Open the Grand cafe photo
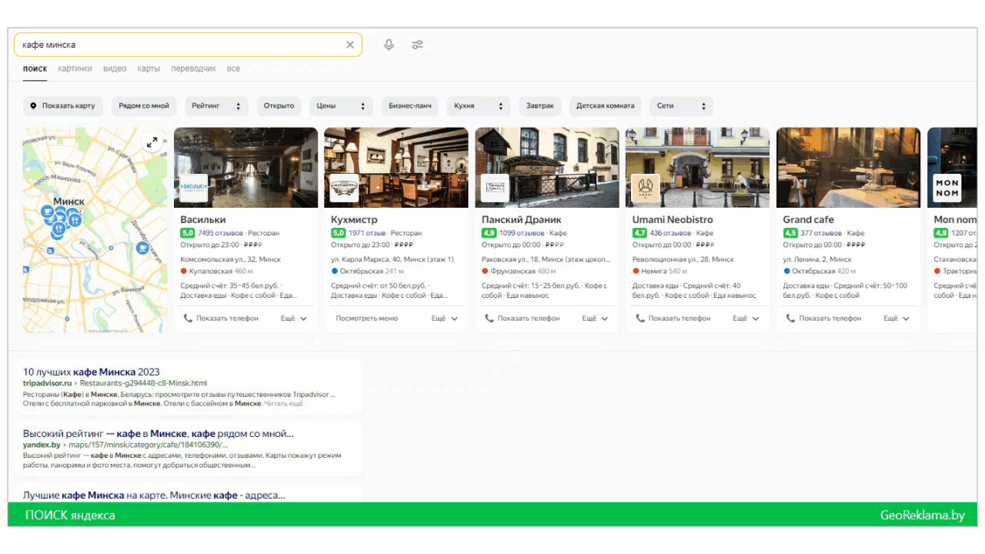 click(x=849, y=167)
